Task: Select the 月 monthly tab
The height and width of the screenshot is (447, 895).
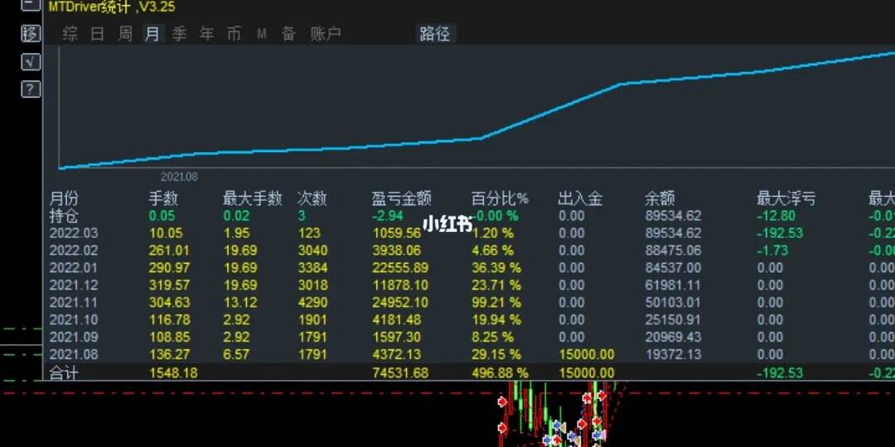Action: [x=152, y=34]
